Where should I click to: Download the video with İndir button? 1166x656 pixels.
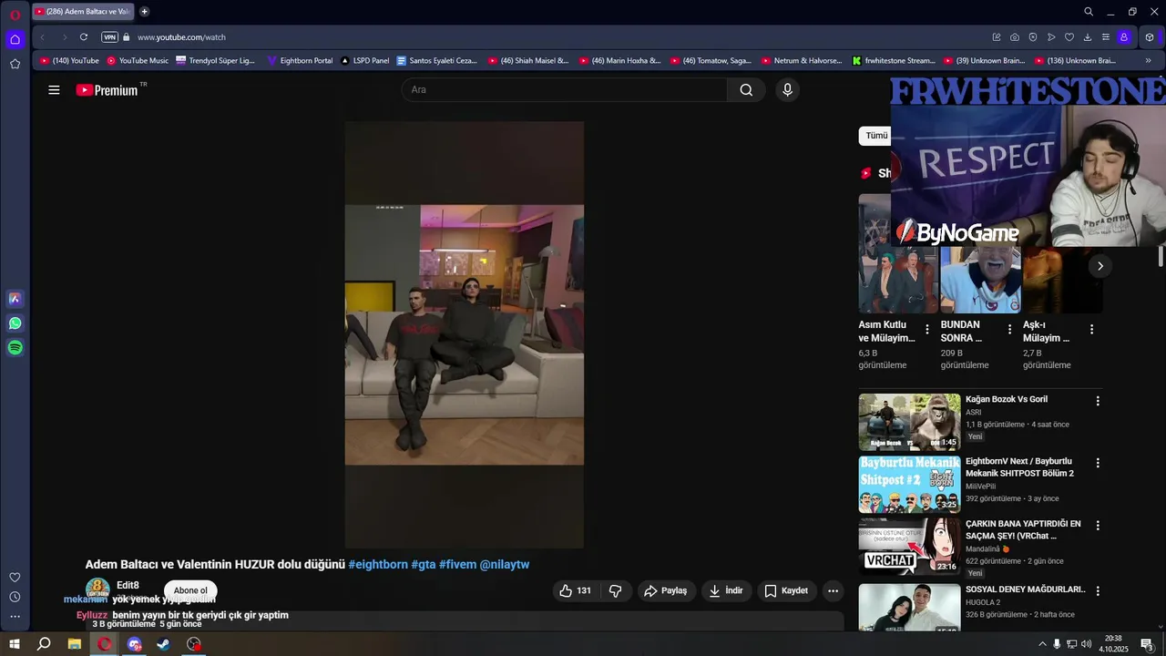pos(726,590)
